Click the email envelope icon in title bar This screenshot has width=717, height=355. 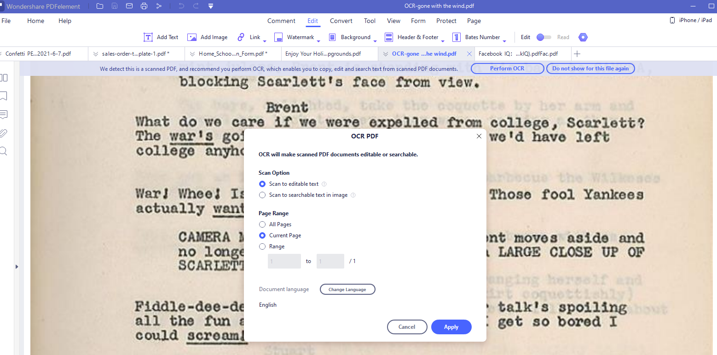click(x=129, y=6)
